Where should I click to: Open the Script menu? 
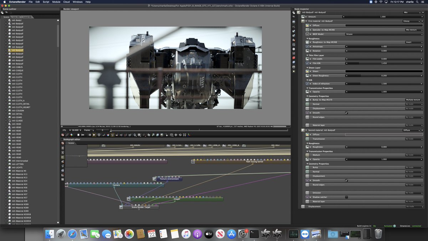pos(46,2)
